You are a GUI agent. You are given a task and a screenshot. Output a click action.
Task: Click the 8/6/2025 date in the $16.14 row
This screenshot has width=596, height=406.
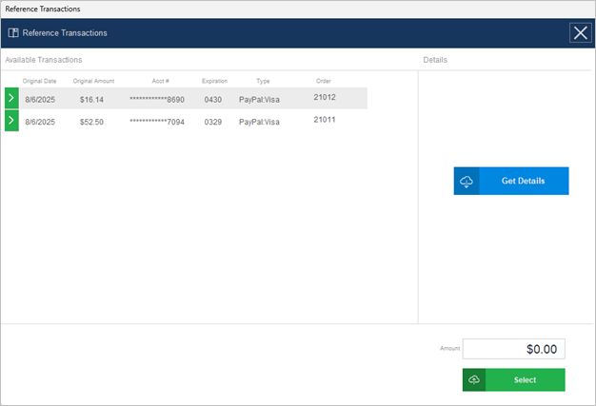point(40,100)
